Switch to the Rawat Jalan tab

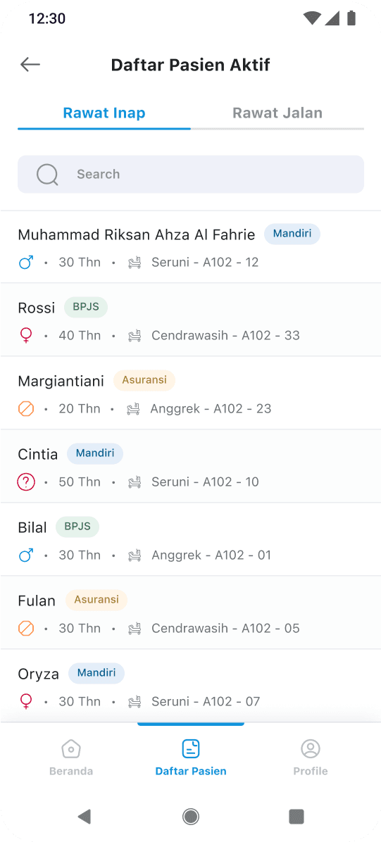pyautogui.click(x=277, y=113)
